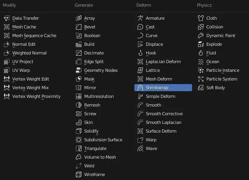The image size is (249, 180).
Task: Click the Wireframe modifier icon
Action: (x=79, y=174)
